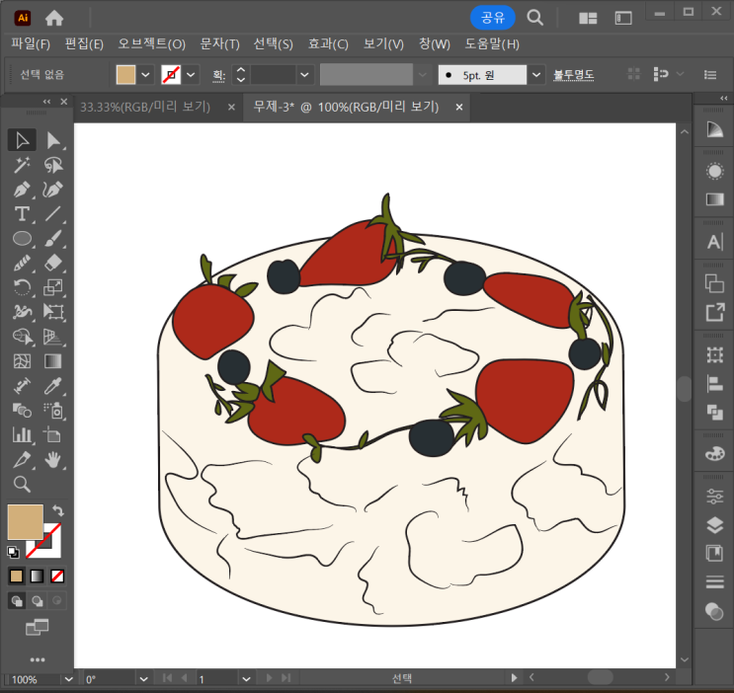This screenshot has height=693, width=734.
Task: Click the Home icon
Action: click(54, 17)
